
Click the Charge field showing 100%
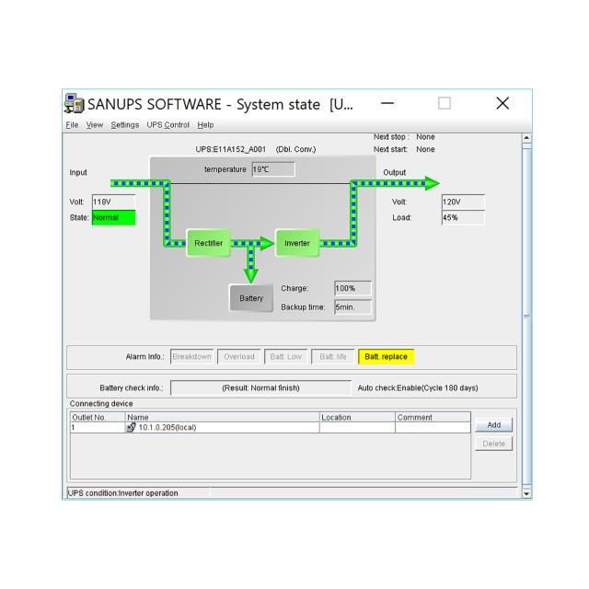point(352,288)
